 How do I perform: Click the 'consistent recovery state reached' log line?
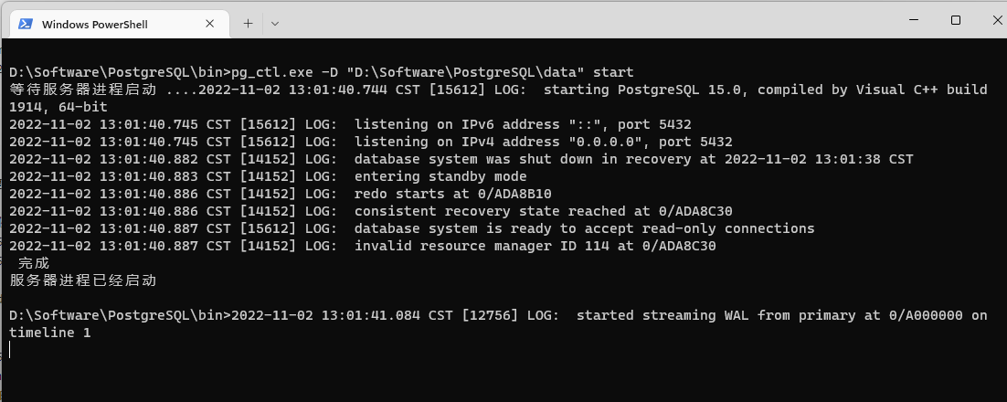(371, 211)
